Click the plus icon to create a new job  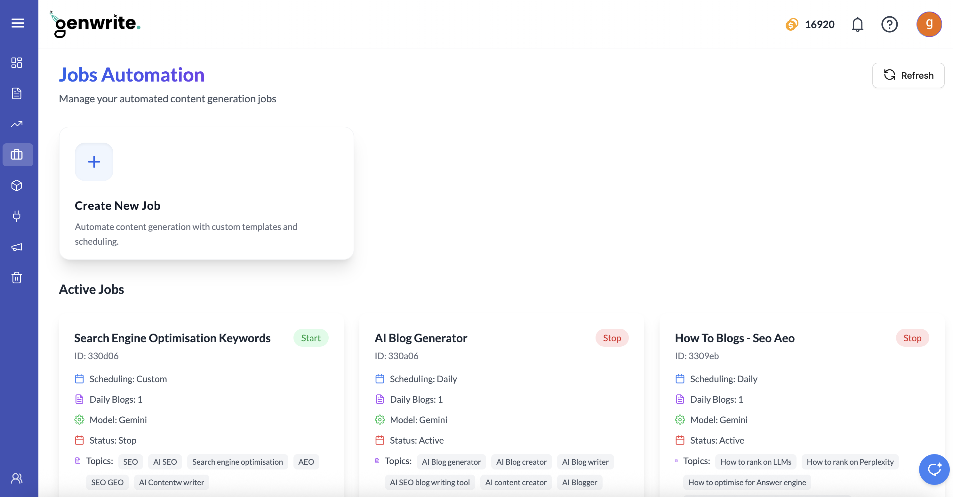(x=94, y=162)
